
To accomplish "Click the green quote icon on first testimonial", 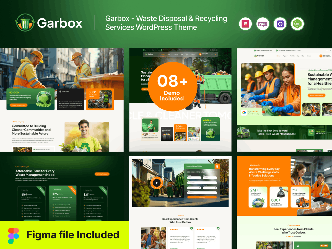I will point(191,229).
